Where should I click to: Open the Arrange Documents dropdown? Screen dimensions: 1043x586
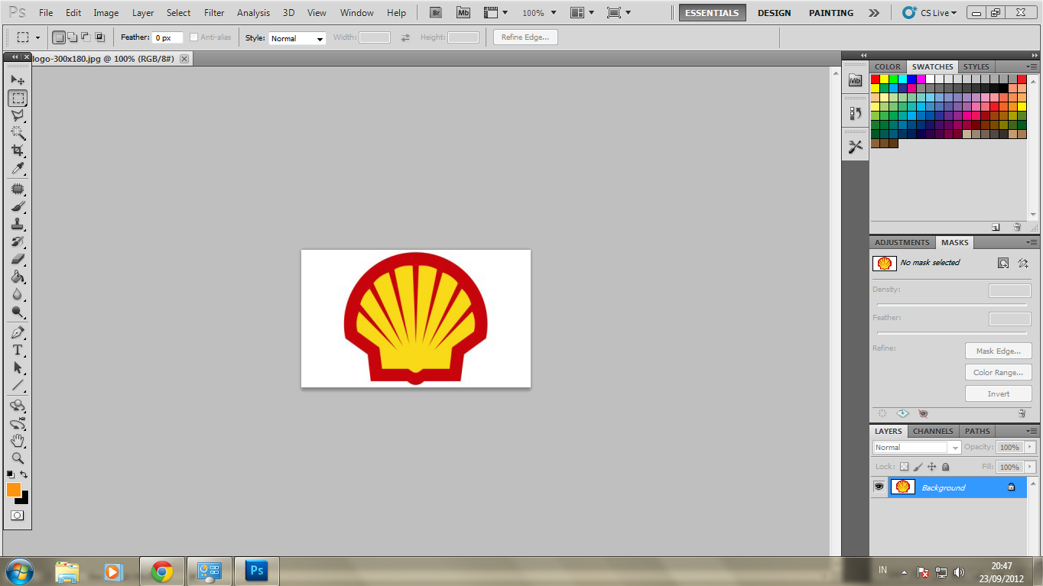tap(583, 13)
